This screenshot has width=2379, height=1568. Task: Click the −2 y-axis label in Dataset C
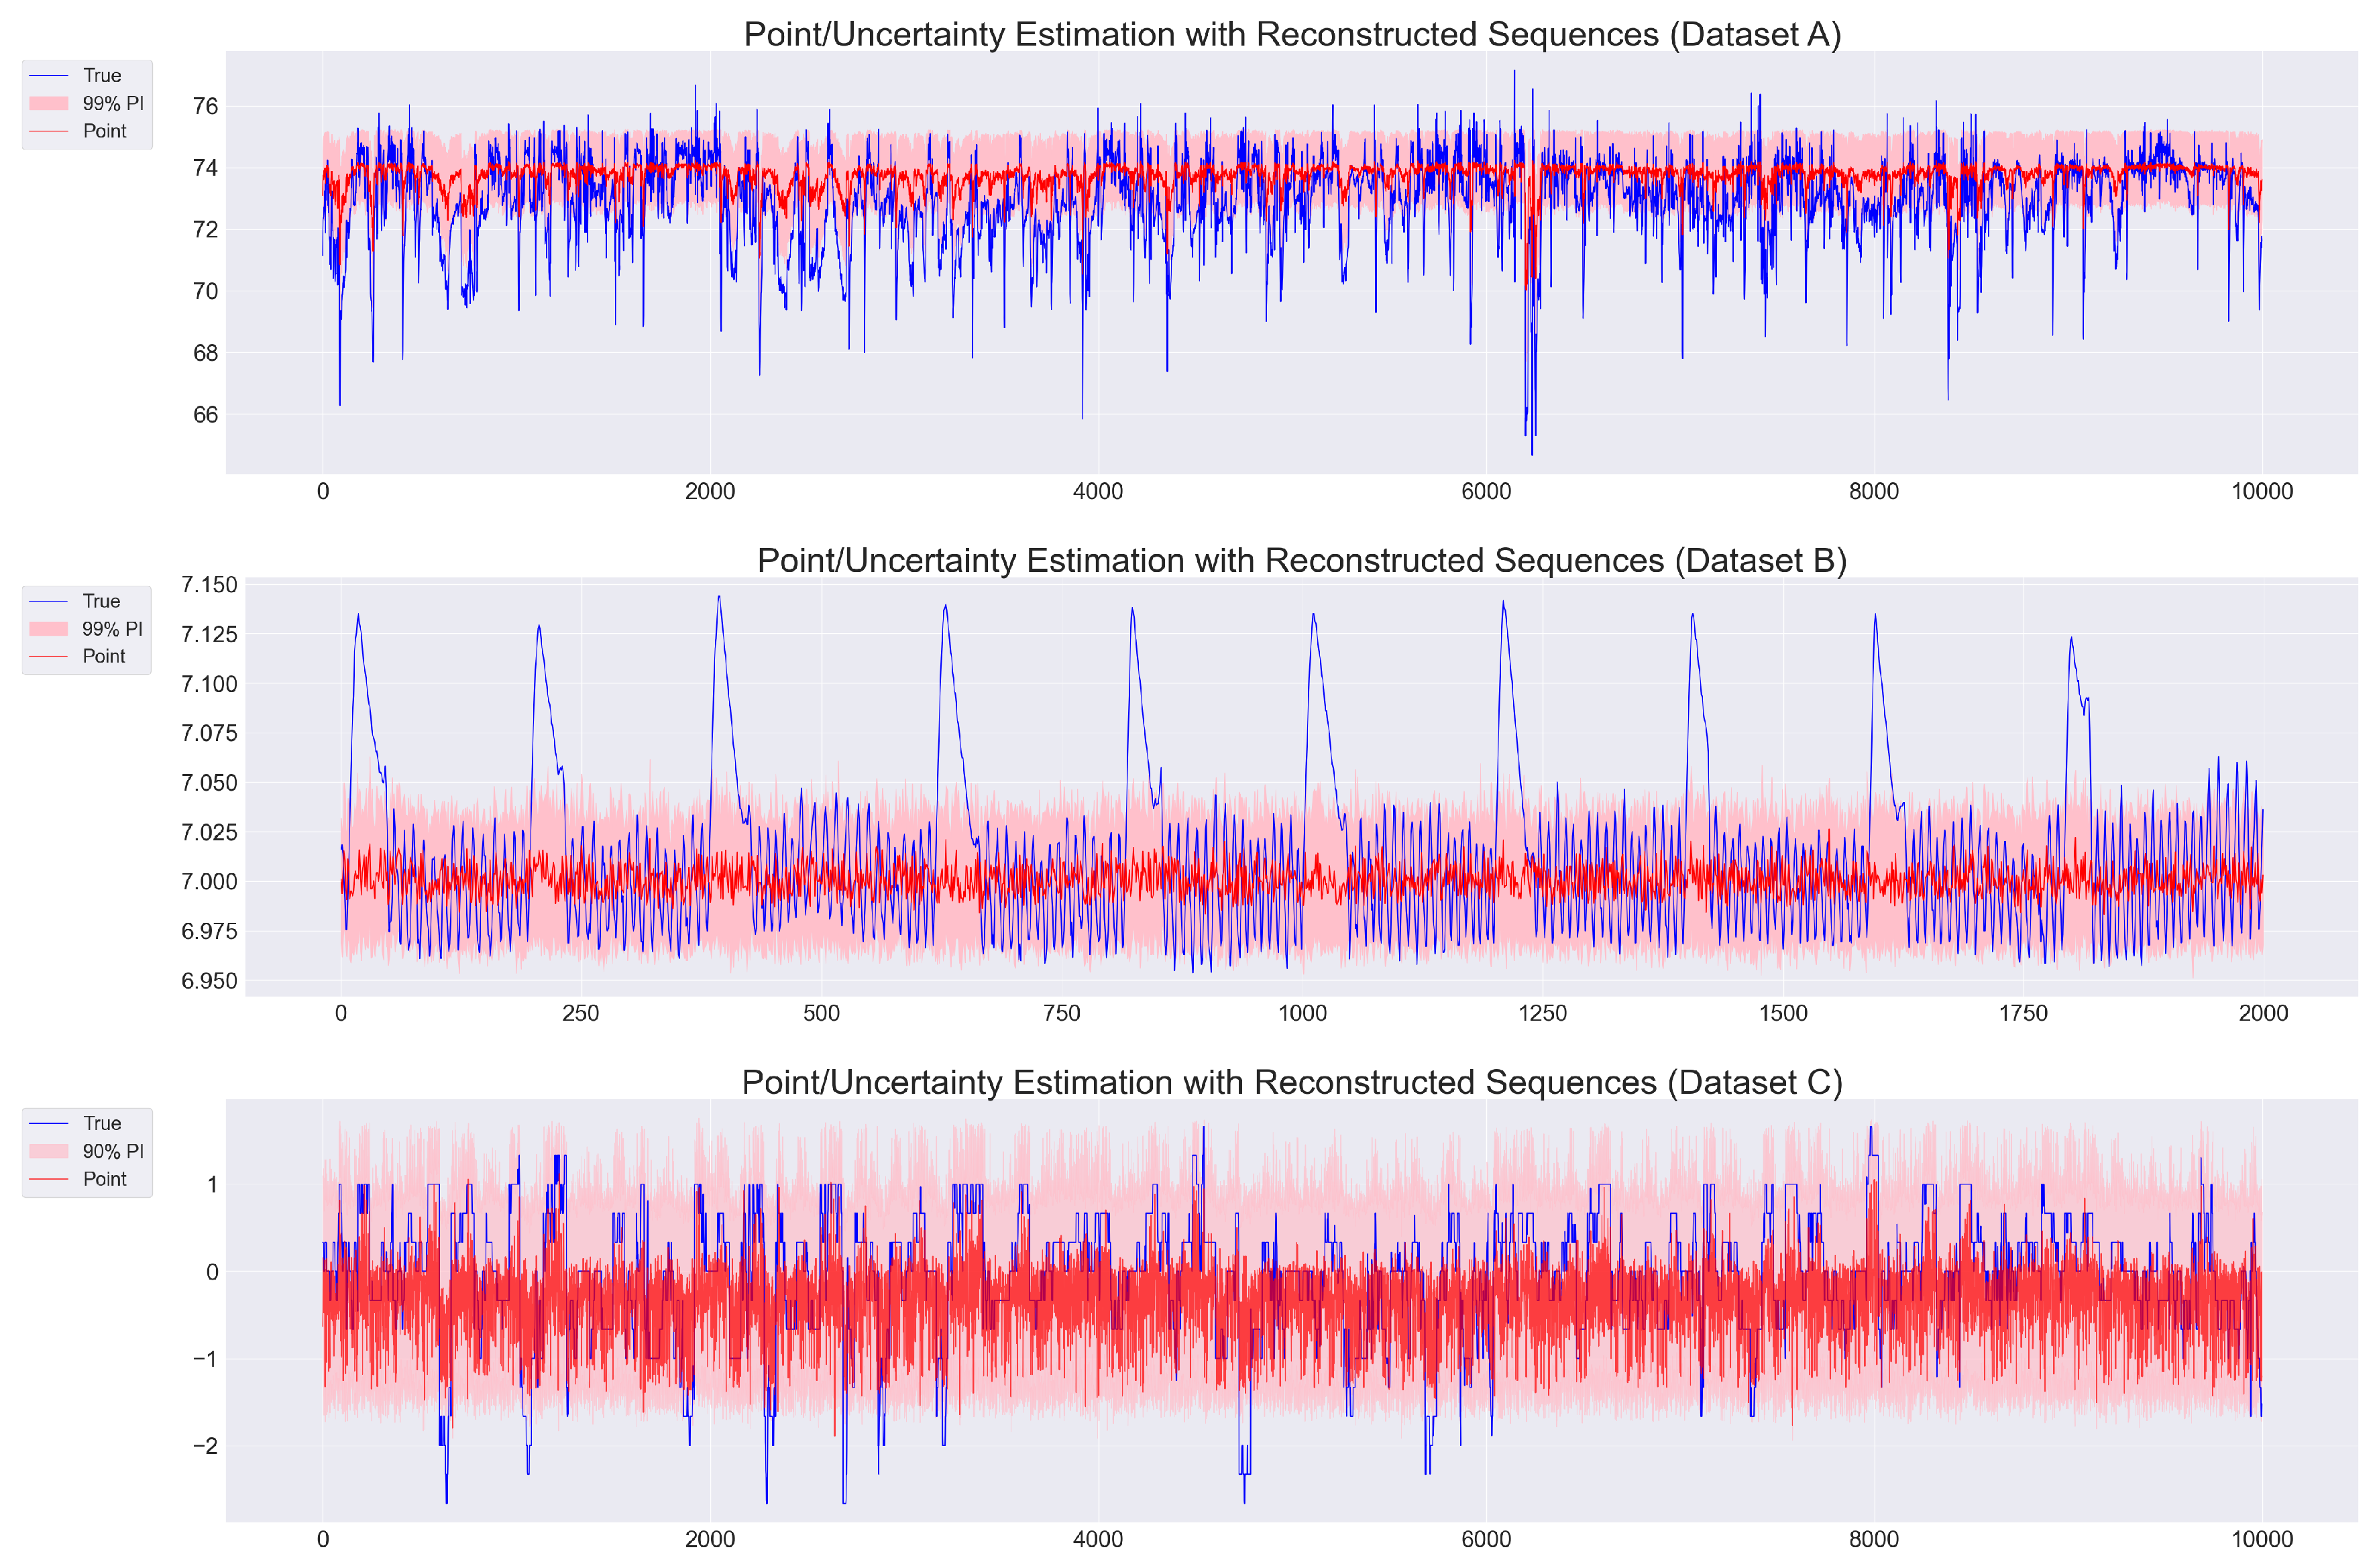205,1446
